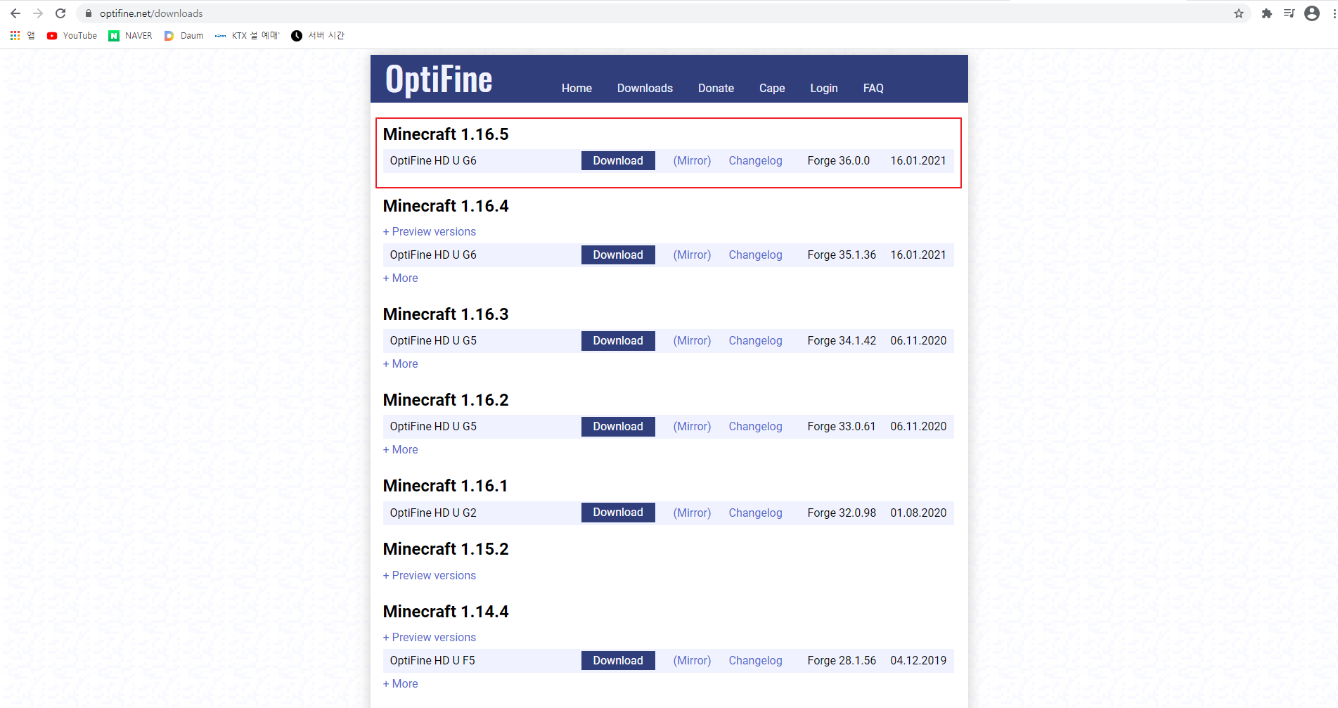The image size is (1338, 708).
Task: View the Changelog for Minecraft 1.16.5
Action: (755, 160)
